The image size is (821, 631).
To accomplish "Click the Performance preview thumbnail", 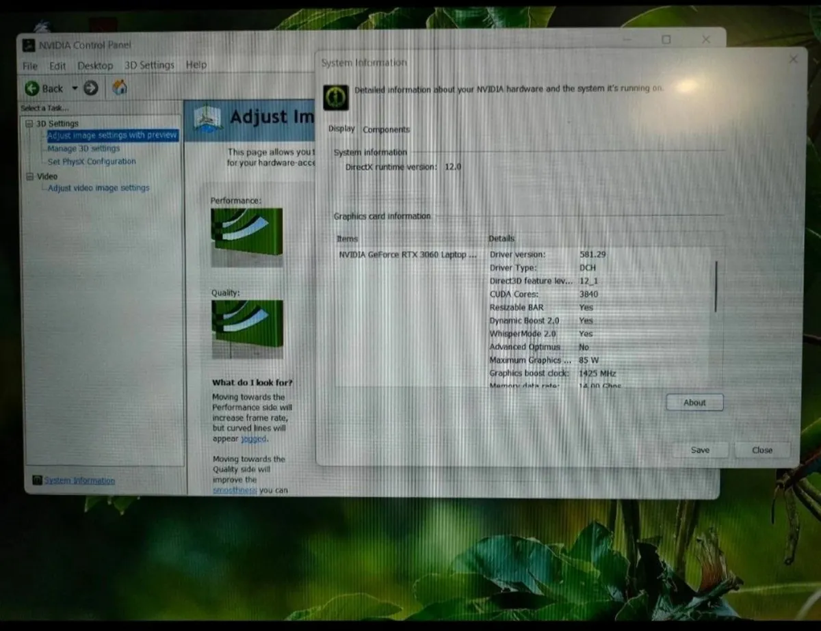I will pyautogui.click(x=246, y=237).
